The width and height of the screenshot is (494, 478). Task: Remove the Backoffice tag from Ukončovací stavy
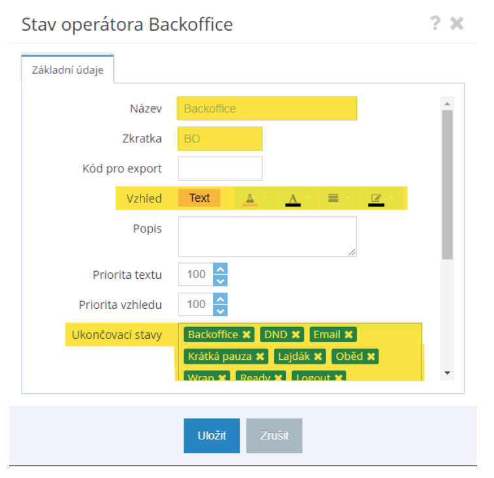point(246,335)
